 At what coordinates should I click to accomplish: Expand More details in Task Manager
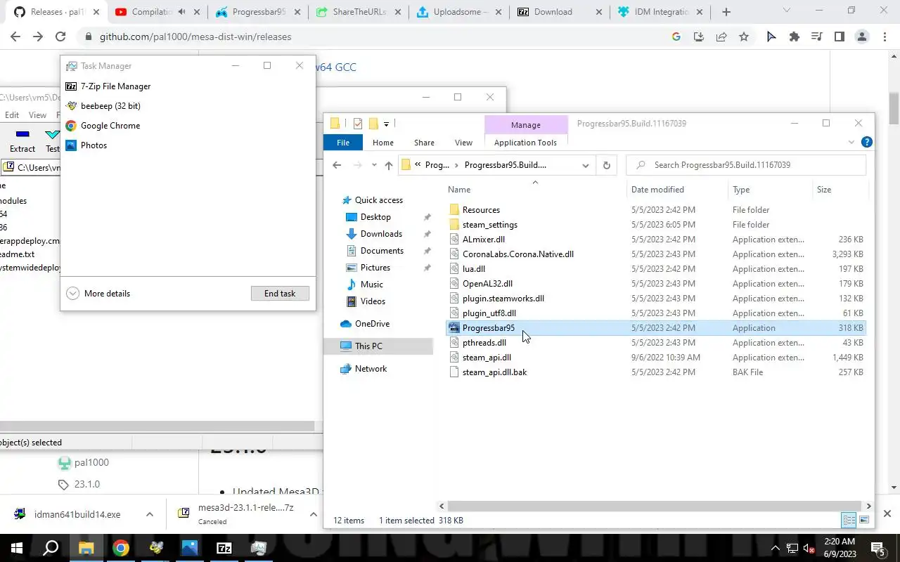coord(98,294)
